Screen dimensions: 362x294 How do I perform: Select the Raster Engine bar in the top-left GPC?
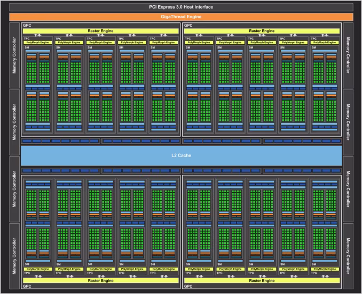tap(100, 31)
